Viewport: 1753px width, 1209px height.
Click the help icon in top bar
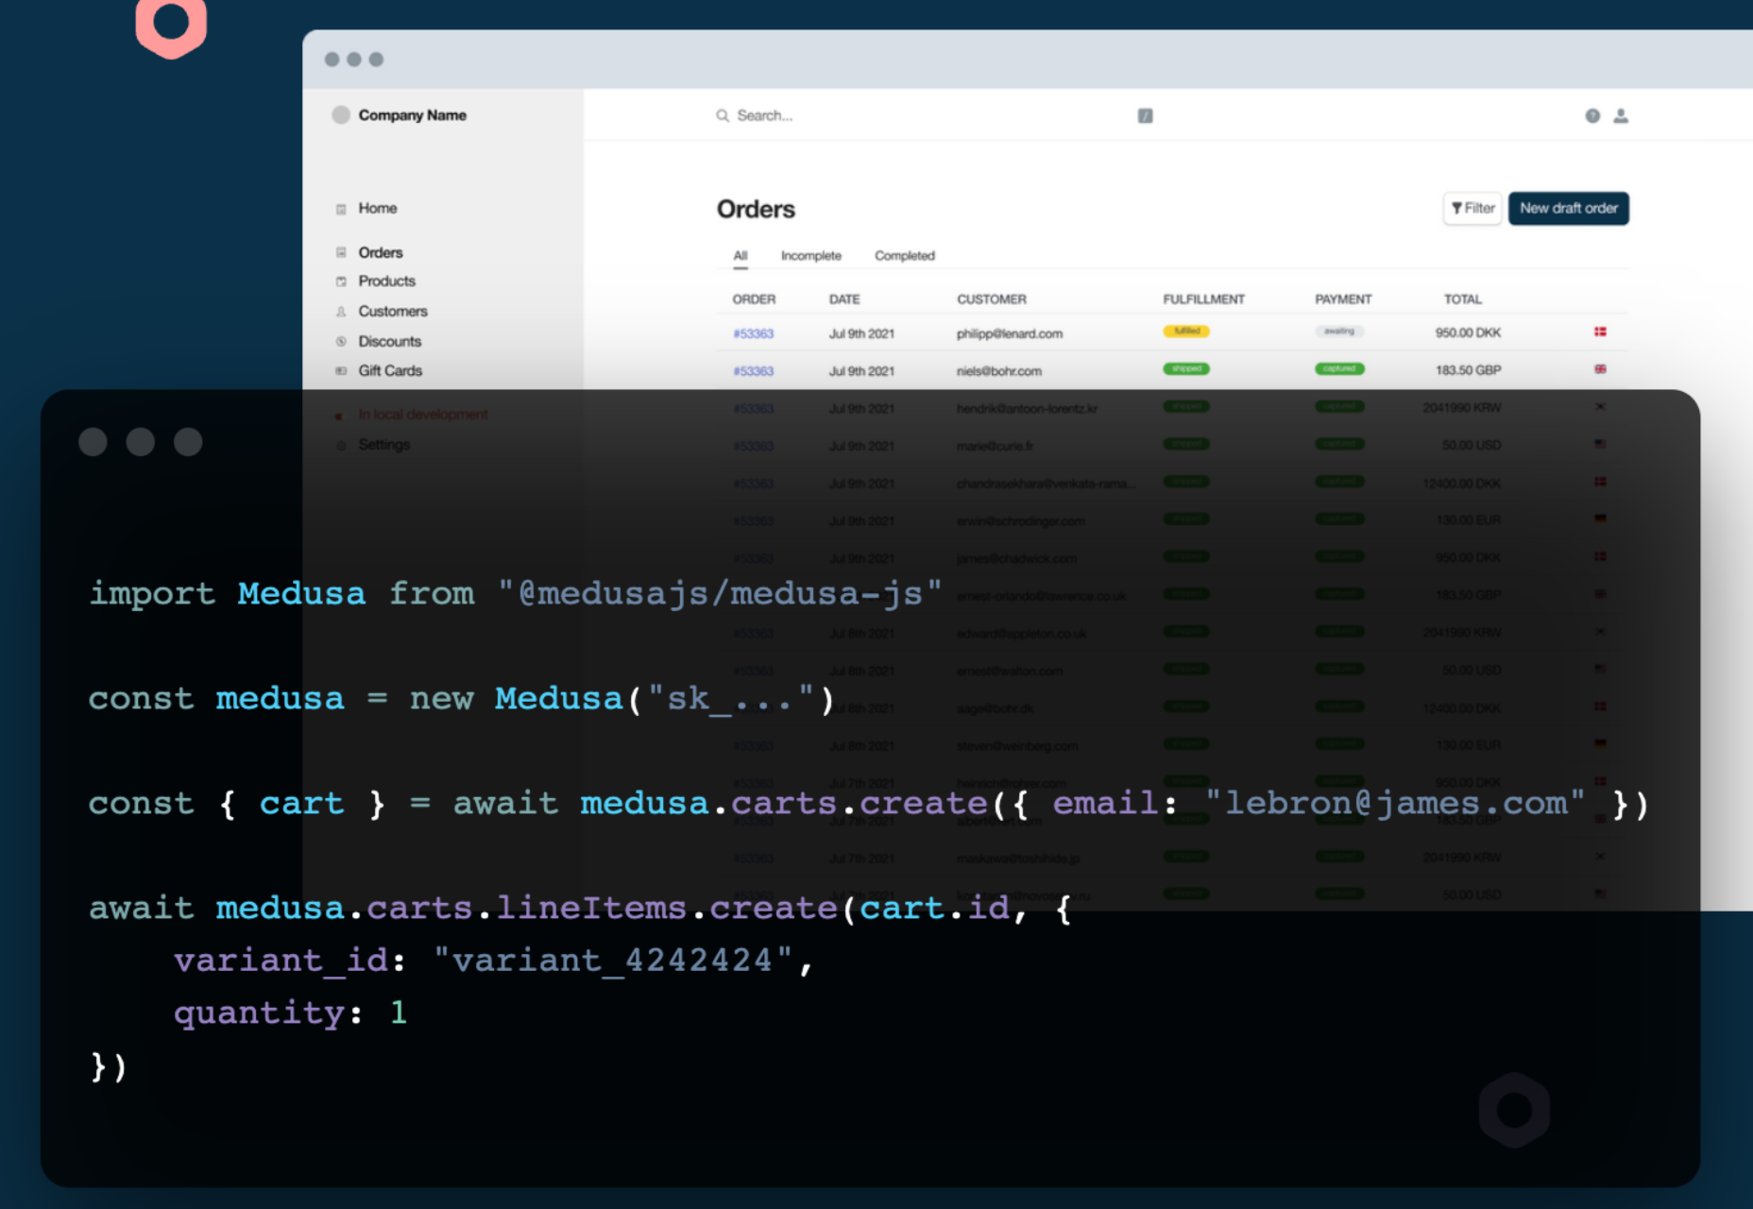coord(1592,115)
